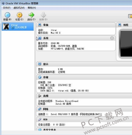This screenshot has height=135, width=132.
Task: Click the 'ttrar.vdi (普通, 20.00 GB)' disk entry
Action: [x=73, y=91]
